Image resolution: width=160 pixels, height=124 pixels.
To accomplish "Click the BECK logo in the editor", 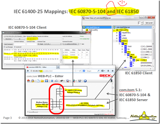I will tap(106, 76).
